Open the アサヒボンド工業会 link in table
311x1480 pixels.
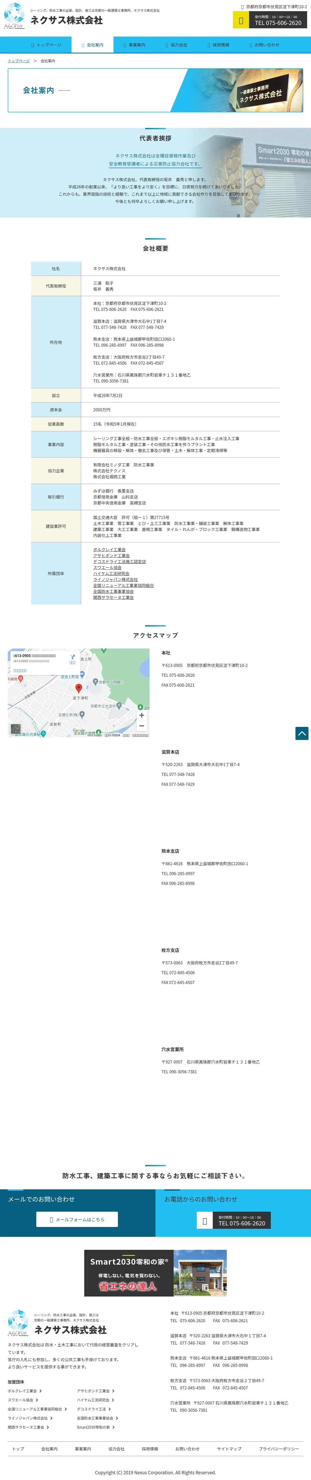pos(111,556)
